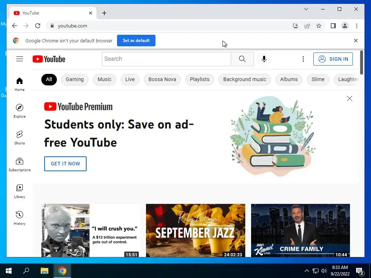This screenshot has width=371, height=278.
Task: Open the Windows notification center
Action: click(x=360, y=271)
